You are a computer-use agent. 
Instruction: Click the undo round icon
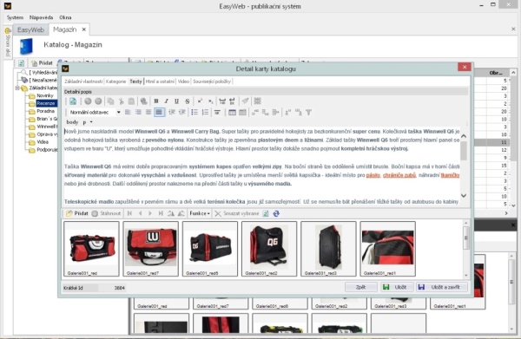click(x=88, y=101)
